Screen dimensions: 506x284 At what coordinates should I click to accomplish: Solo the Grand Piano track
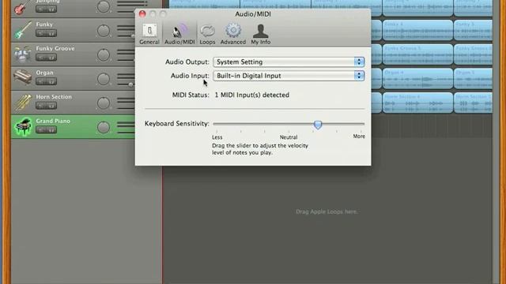[x=51, y=129]
